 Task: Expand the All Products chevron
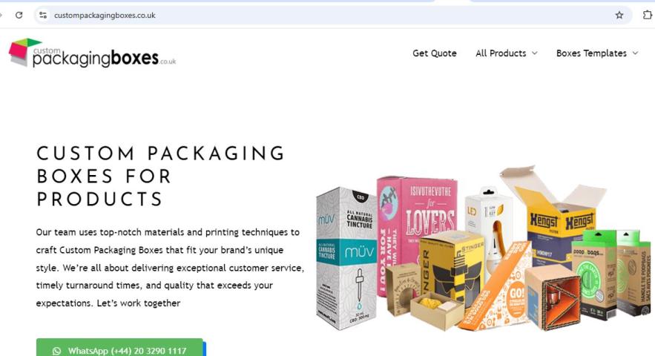[x=534, y=53]
